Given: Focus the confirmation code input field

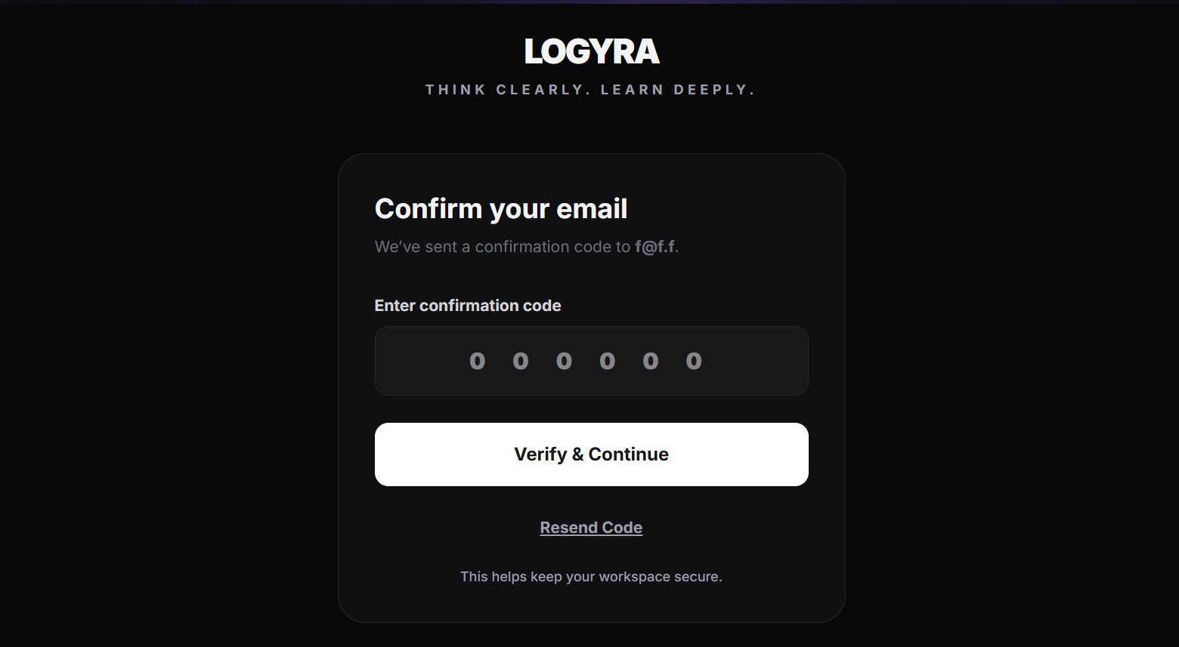Looking at the screenshot, I should (x=592, y=361).
